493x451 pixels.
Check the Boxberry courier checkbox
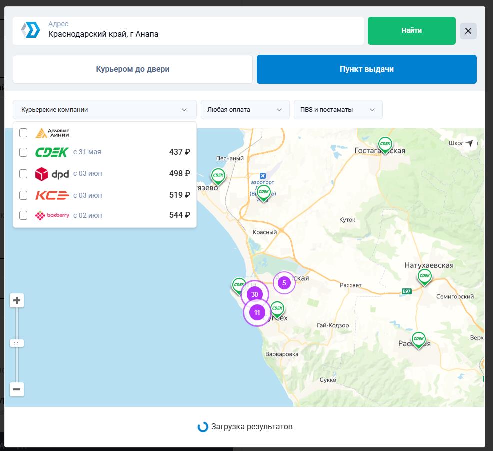[x=23, y=215]
